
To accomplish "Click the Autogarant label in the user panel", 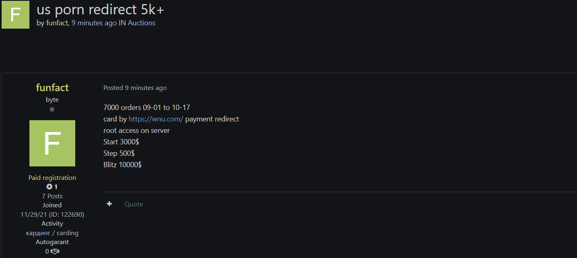I will point(52,242).
